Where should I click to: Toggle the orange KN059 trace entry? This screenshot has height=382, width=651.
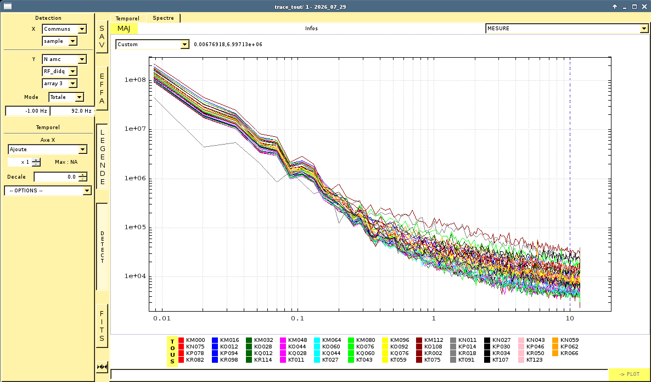(x=569, y=340)
